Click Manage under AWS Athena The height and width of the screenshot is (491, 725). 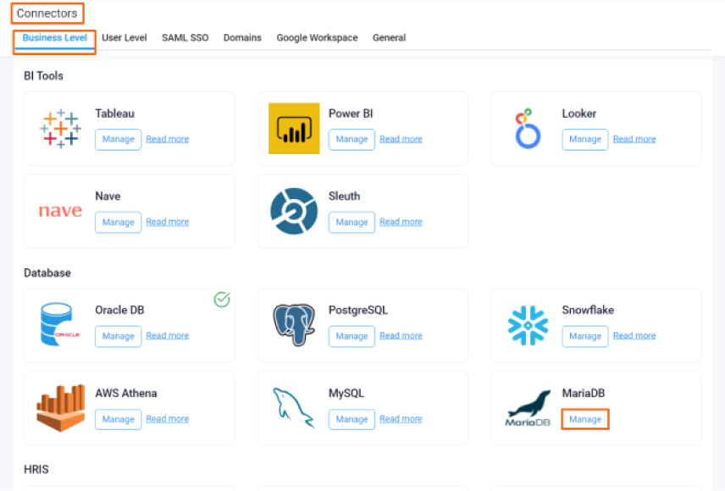pyautogui.click(x=119, y=419)
